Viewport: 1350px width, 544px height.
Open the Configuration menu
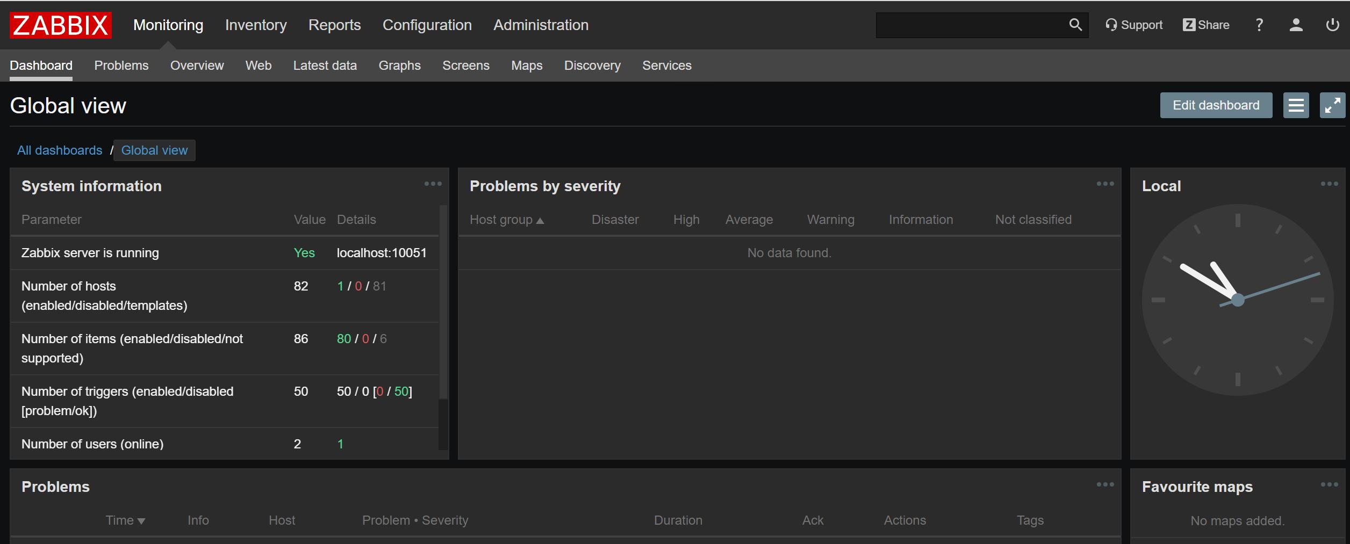tap(427, 25)
